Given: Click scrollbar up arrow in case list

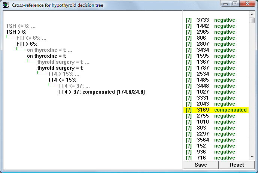Looking at the screenshot, I should coord(252,14).
